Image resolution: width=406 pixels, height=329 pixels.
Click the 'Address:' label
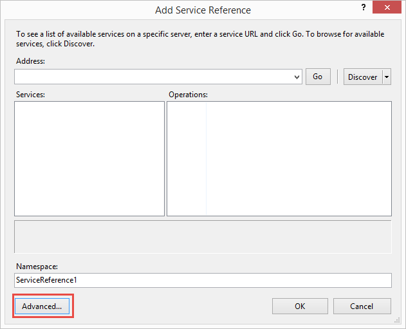point(30,61)
